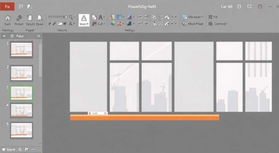Click the Mtebeat picture icon

184,17
